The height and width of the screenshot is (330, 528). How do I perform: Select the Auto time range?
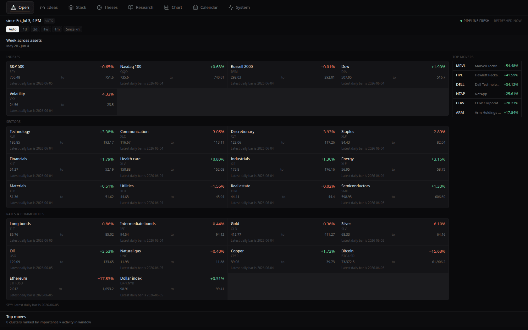(13, 29)
